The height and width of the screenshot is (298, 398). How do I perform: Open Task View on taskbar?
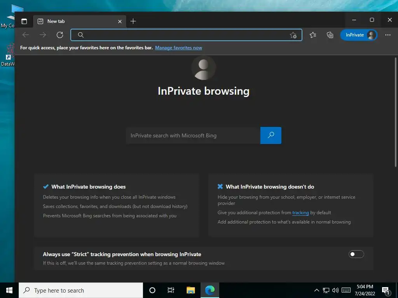click(171, 290)
